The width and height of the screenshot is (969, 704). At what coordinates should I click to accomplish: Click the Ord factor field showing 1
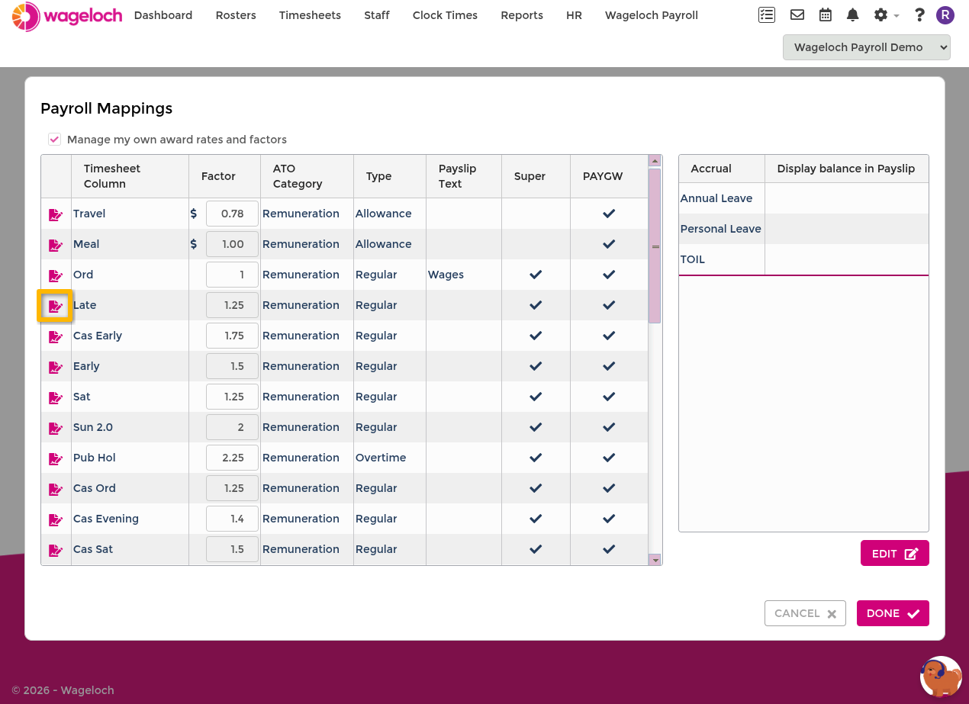pos(232,275)
